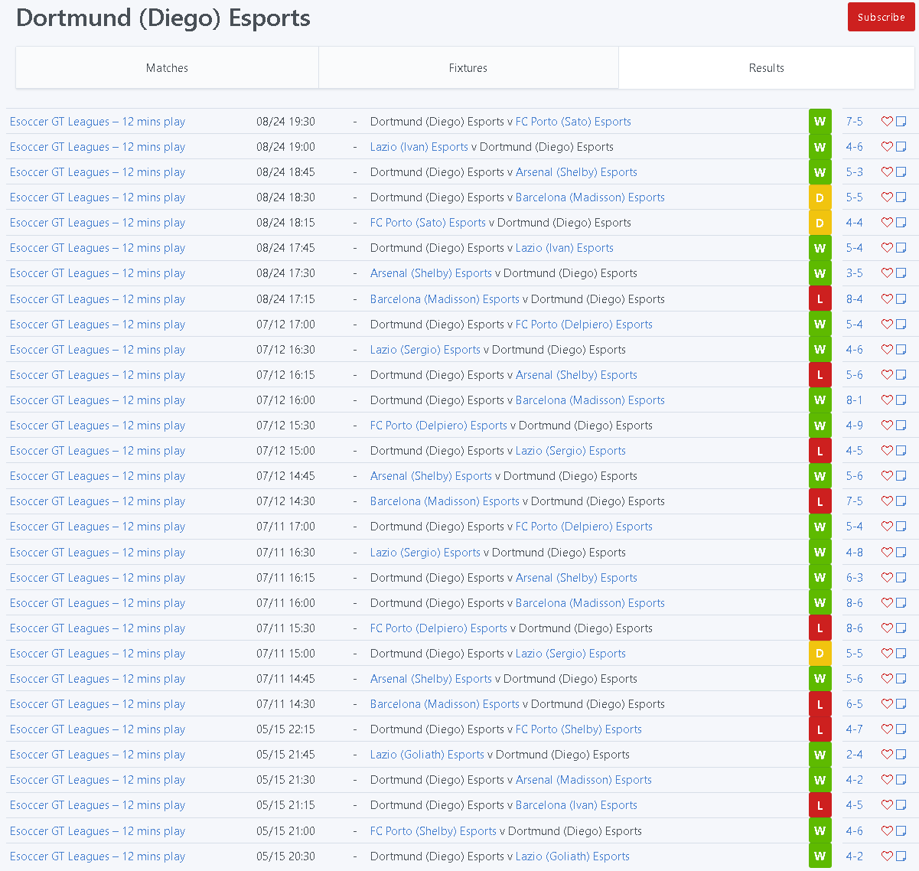Click the 4-8 score for 07/11 16:30
The height and width of the screenshot is (871, 919).
point(854,553)
